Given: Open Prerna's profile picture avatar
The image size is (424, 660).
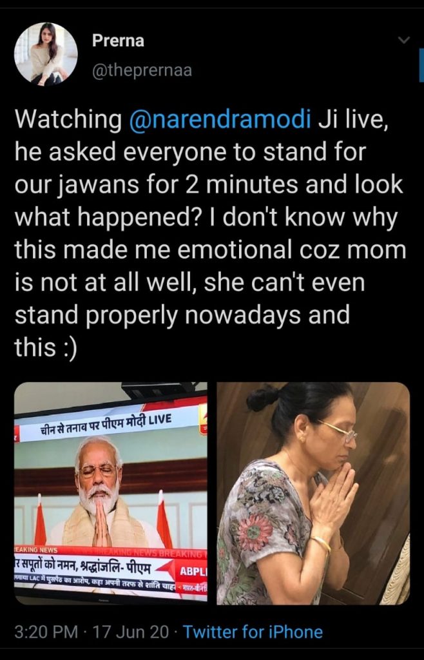Looking at the screenshot, I should pos(45,54).
